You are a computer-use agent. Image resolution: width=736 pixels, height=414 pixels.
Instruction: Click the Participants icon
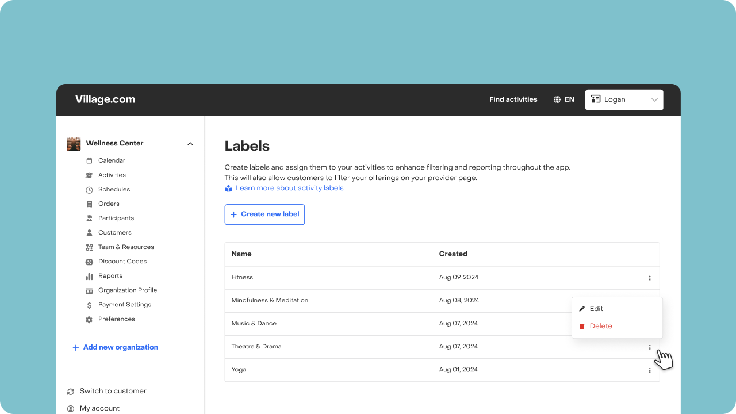tap(89, 218)
